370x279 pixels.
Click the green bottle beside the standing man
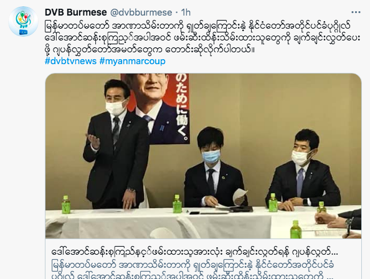[x=66, y=204]
